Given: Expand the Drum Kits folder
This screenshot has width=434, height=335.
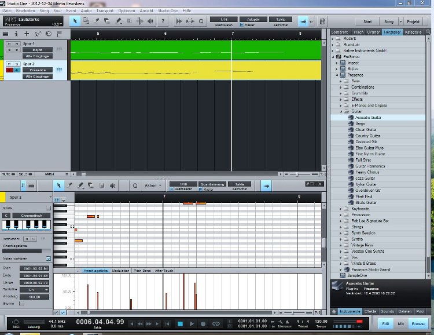Looking at the screenshot, I should click(x=341, y=93).
